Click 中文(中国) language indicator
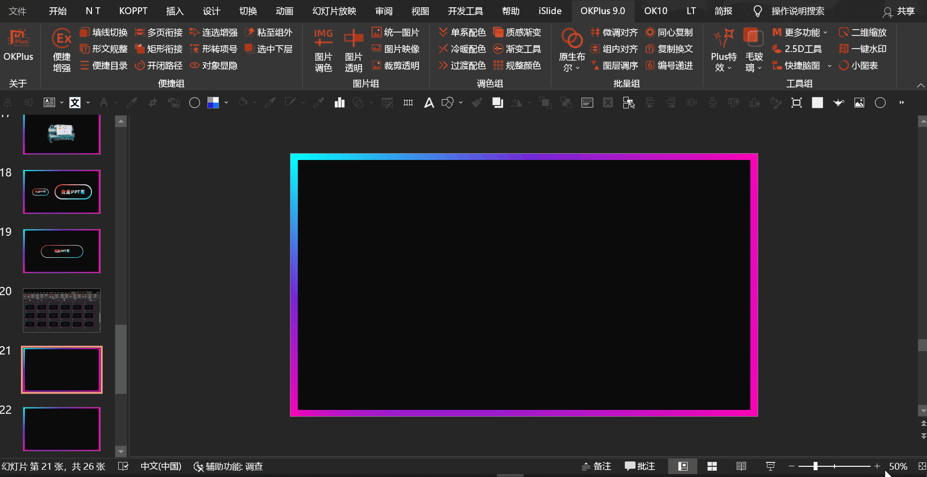Image resolution: width=927 pixels, height=477 pixels. pos(161,466)
